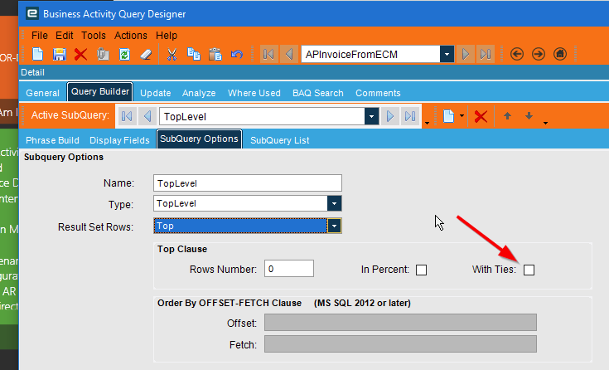The width and height of the screenshot is (609, 370).
Task: Select the SubQuery Options tab
Action: point(199,139)
